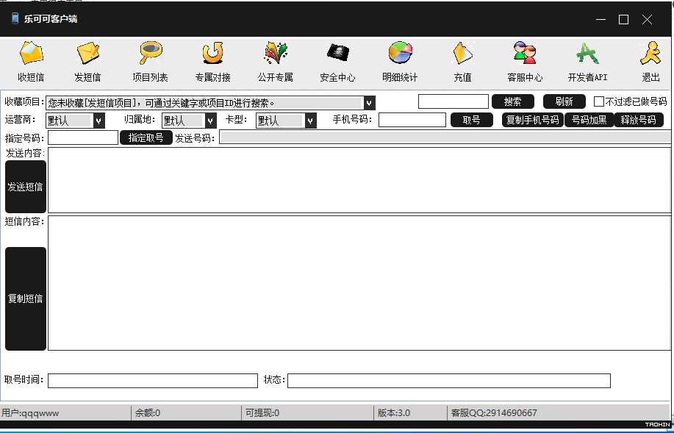Viewport: 674px width, 433px height.
Task: Open 明细统计 pie chart icon
Action: coord(400,53)
